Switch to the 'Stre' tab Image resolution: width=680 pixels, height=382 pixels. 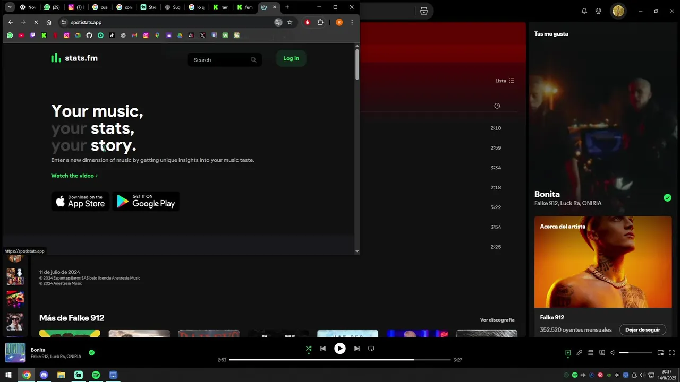(149, 7)
